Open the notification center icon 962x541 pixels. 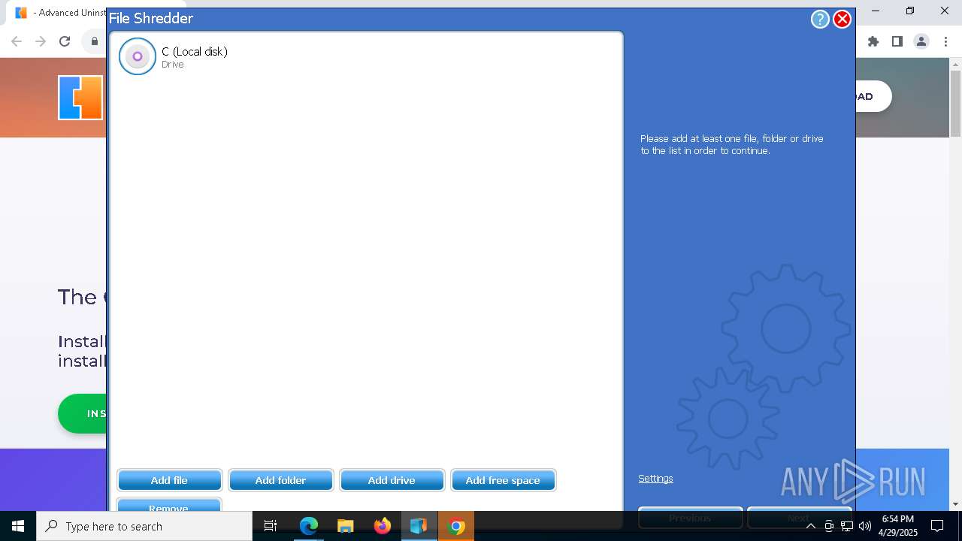937,526
